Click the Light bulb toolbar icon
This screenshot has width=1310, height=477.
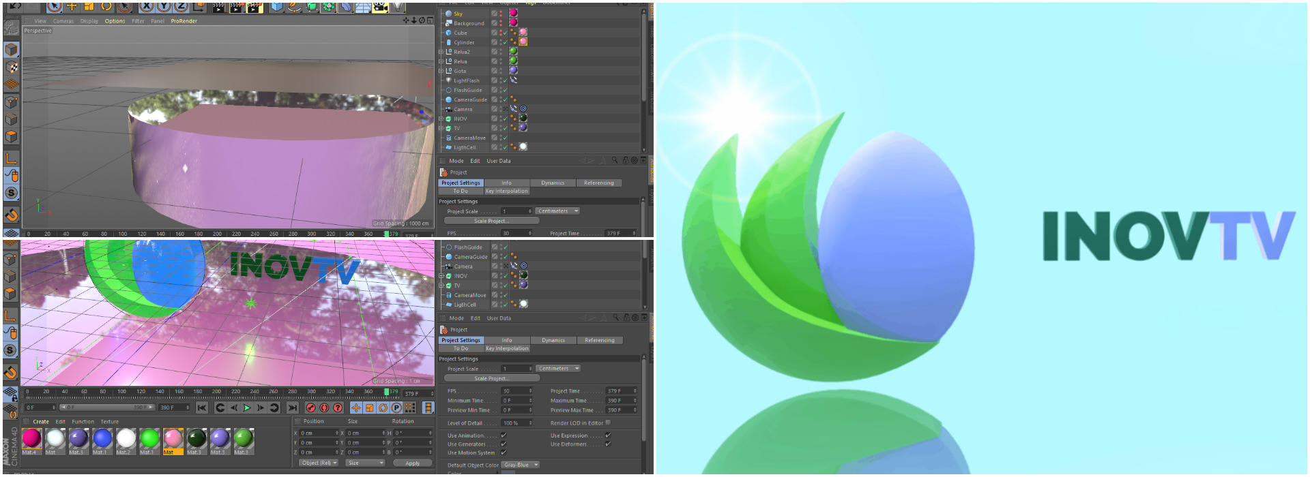click(x=398, y=7)
